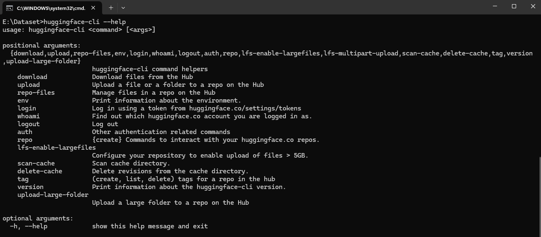541x237 pixels.
Task: Select the C:\WINDOWS\system32\cmd. tab
Action: (51, 7)
